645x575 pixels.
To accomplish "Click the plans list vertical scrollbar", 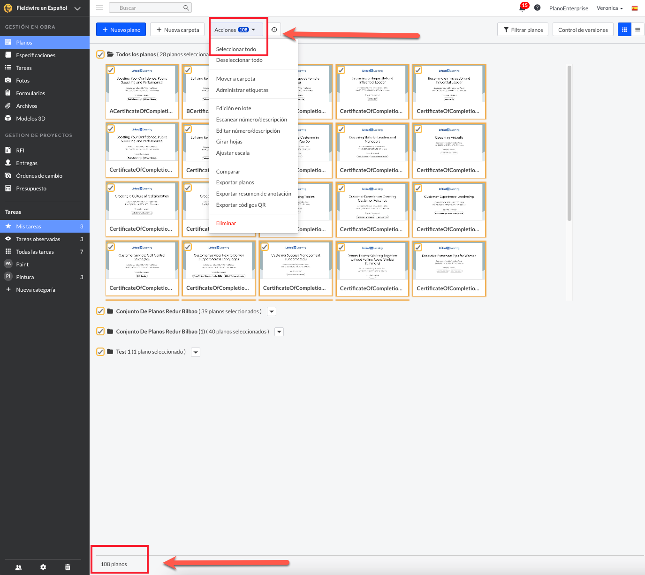I will (x=569, y=143).
